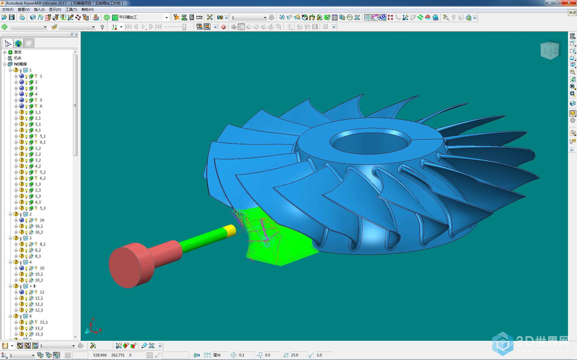Open the 插入(I) menu
Image resolution: width=577 pixels, height=360 pixels.
(x=39, y=10)
